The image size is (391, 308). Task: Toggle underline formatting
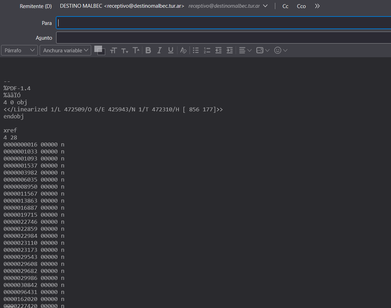(x=171, y=50)
